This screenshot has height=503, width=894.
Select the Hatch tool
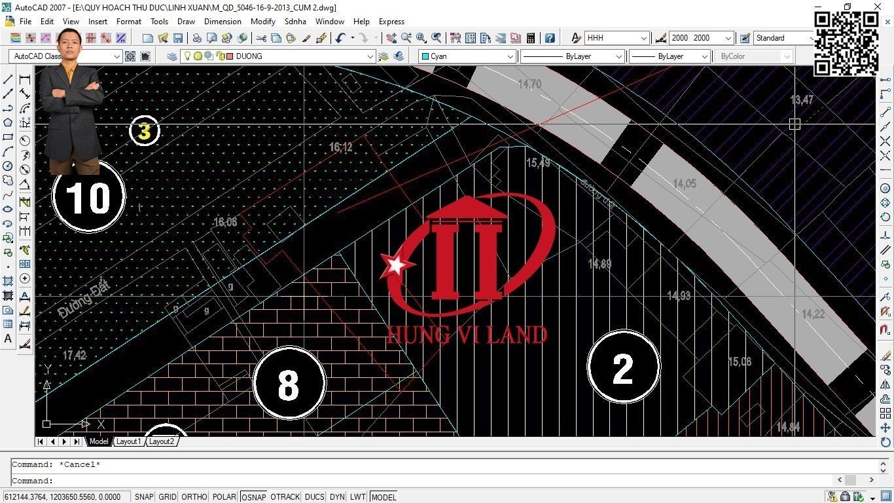click(x=8, y=281)
